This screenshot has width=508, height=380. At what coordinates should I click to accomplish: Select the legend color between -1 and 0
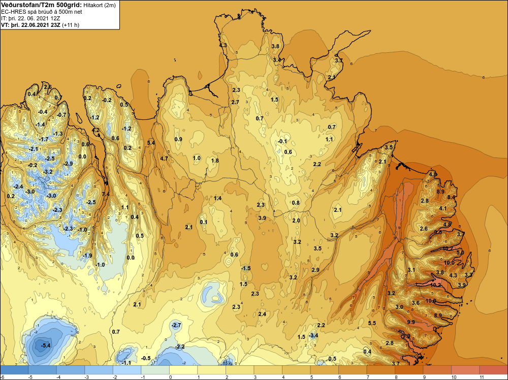[x=155, y=370]
